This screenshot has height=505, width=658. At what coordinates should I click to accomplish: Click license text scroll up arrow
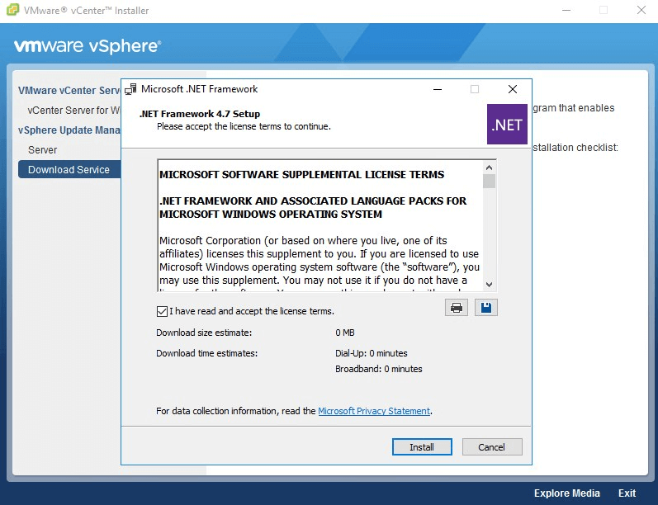[x=489, y=168]
